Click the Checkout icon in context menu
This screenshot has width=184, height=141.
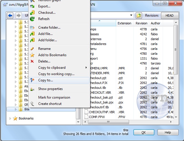coord(32,13)
